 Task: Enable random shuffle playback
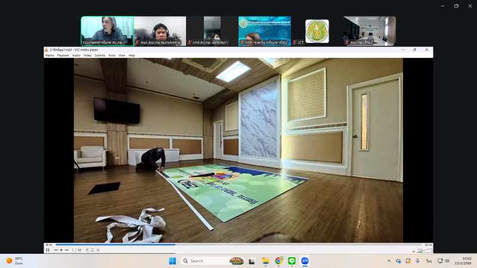tap(97, 250)
